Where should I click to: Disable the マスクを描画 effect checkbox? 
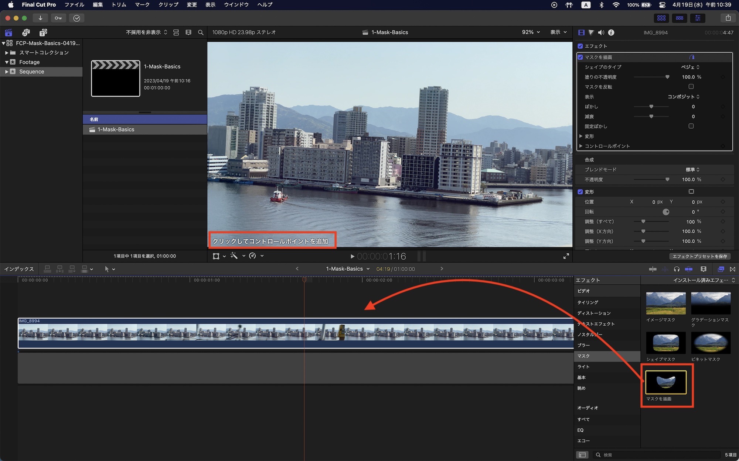[x=580, y=57]
